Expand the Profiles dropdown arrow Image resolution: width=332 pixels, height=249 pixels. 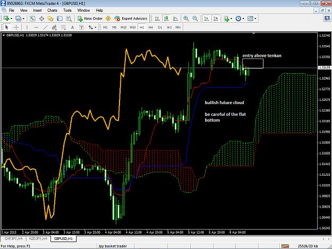(23, 19)
